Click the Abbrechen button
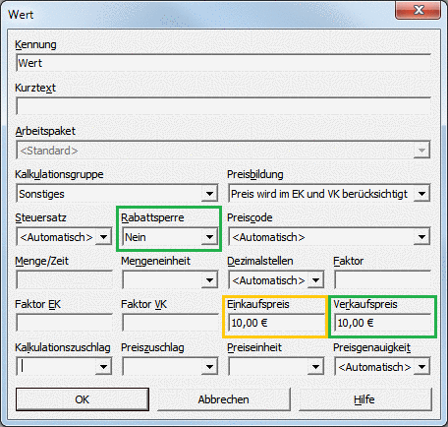 point(224,399)
